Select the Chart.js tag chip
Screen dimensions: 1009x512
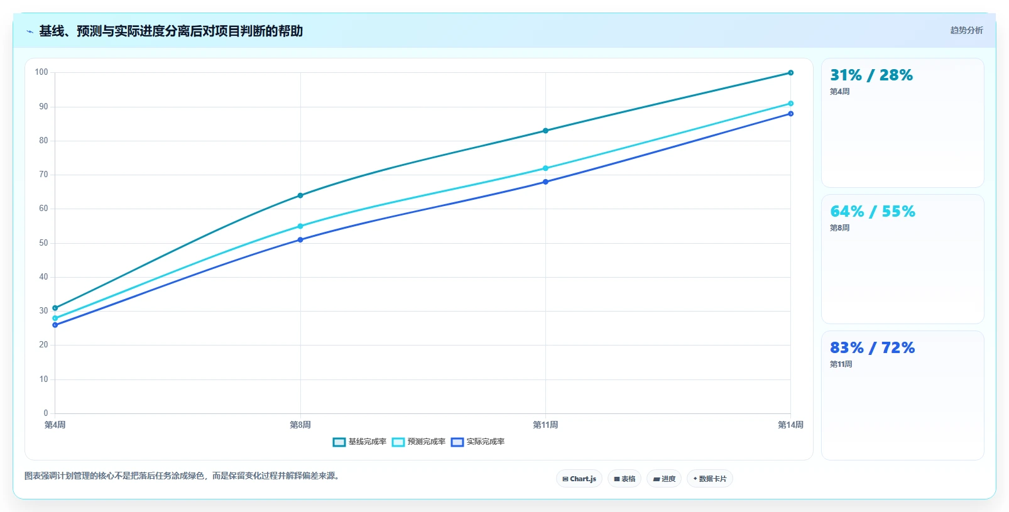click(x=579, y=479)
